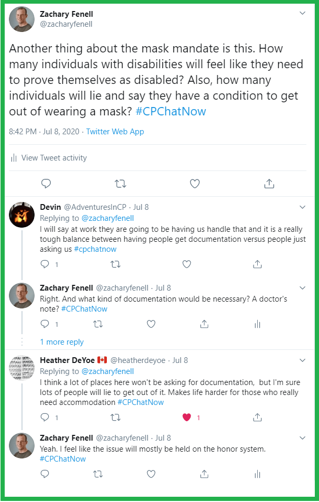Like Zachary's honor system reply
Viewport: 319px width, 502px height.
point(151,474)
